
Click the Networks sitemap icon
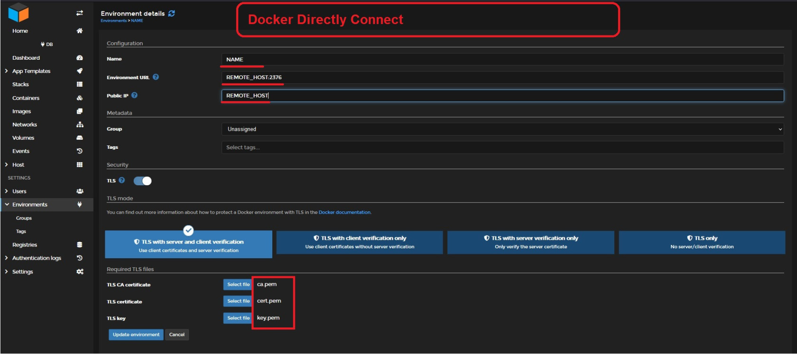pos(80,125)
